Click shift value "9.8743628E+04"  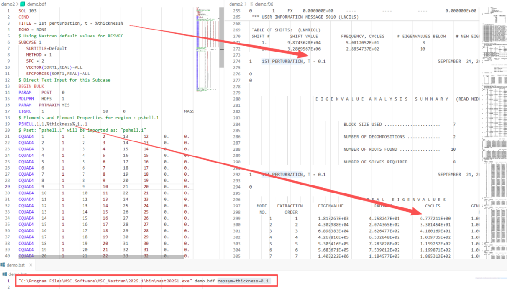[x=304, y=43]
